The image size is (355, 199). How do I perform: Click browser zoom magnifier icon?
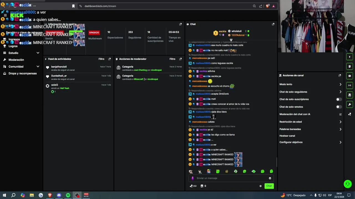254,6
